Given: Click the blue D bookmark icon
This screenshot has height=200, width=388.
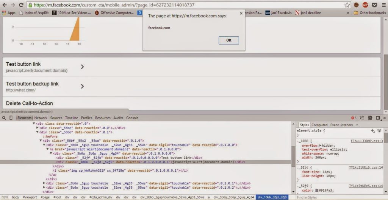Looking at the screenshot, I should click(x=140, y=13).
